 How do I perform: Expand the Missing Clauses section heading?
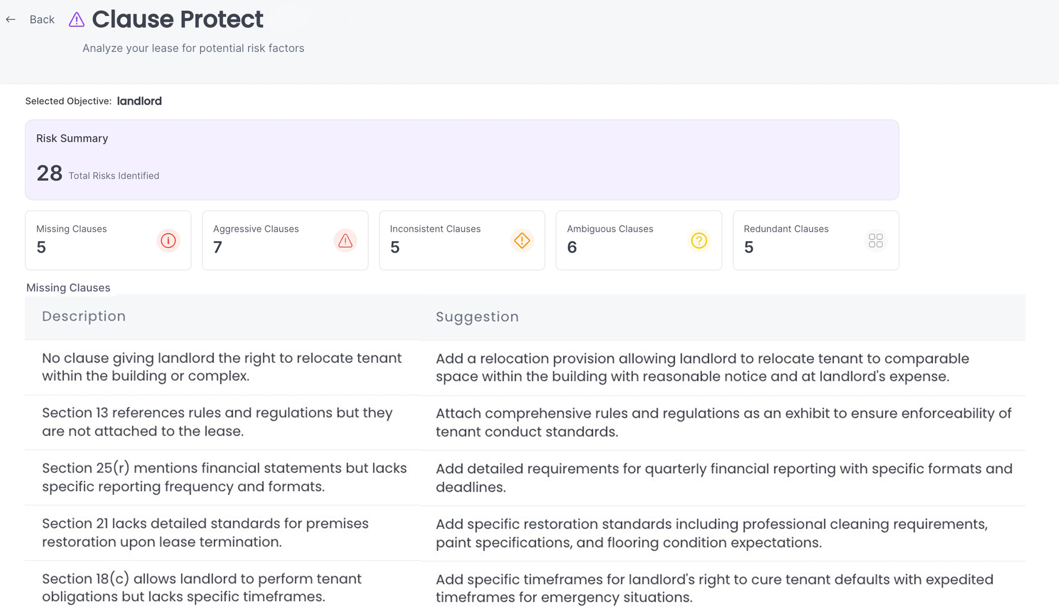[x=68, y=287]
